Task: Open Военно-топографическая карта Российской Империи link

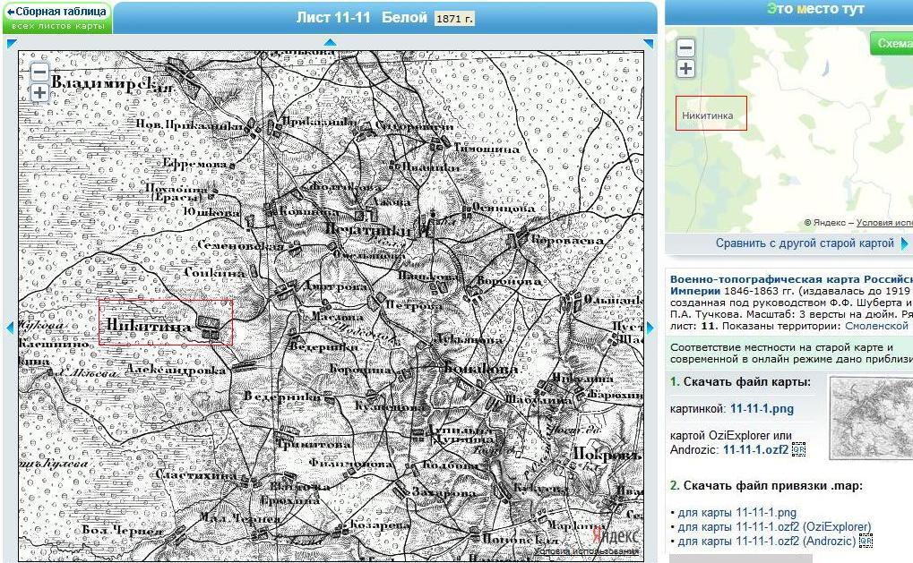Action: (791, 285)
